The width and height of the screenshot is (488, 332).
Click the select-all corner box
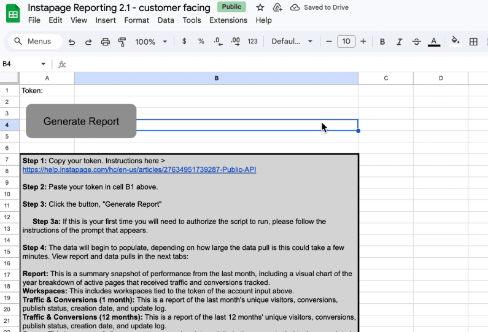click(x=9, y=78)
